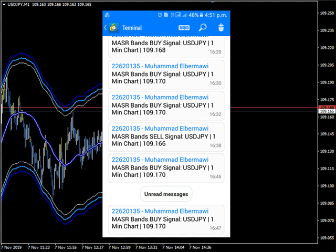Select the 7 Nov 12:59 time axis label
336x252 pixels.
[x=119, y=247]
